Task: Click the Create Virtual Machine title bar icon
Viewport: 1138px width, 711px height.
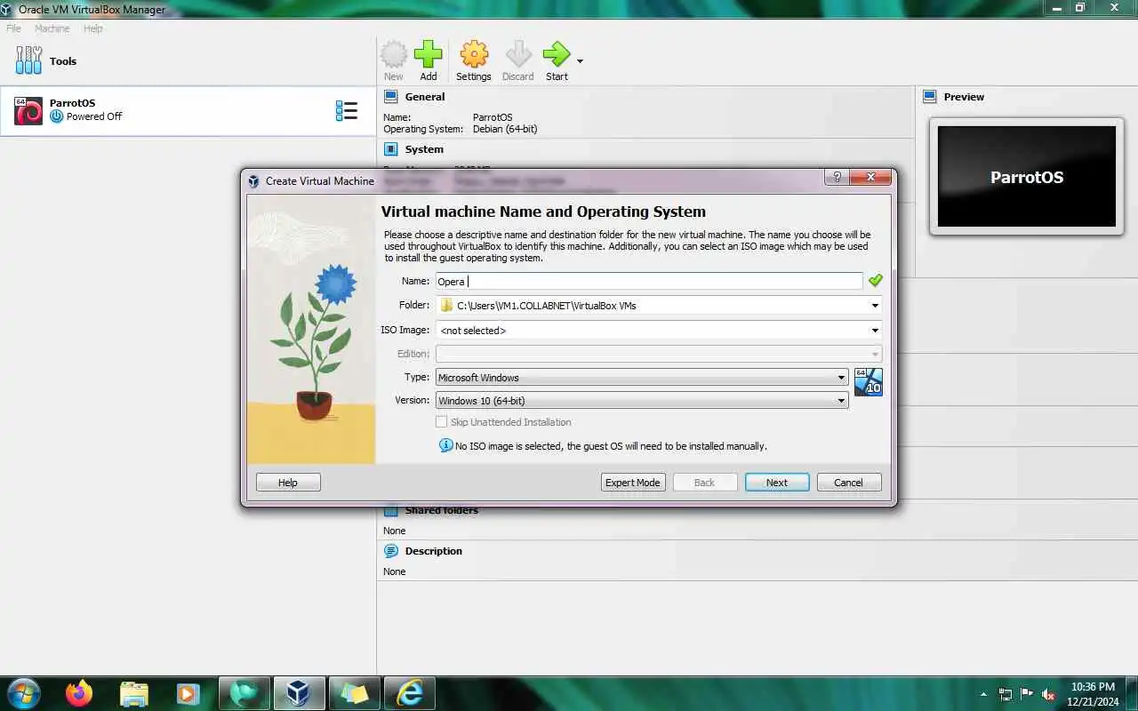Action: 254,180
